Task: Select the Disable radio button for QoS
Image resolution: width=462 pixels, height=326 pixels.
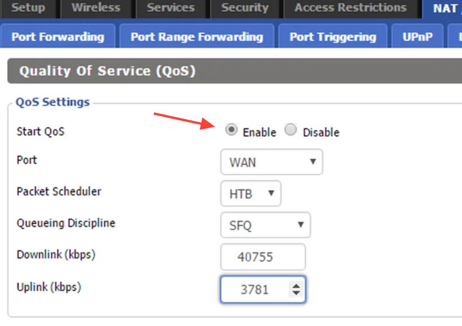Action: (290, 130)
